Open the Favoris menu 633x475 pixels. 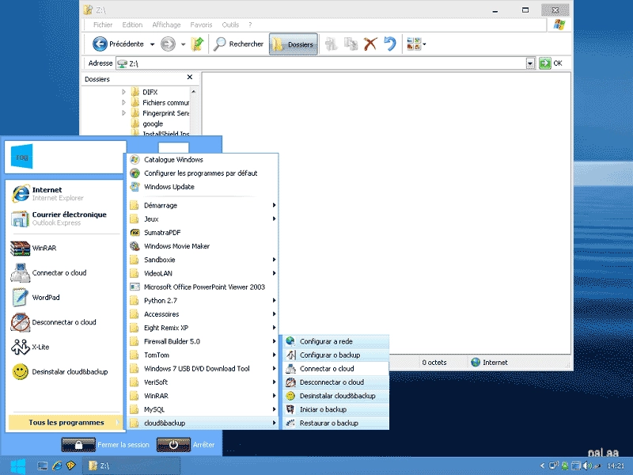201,25
